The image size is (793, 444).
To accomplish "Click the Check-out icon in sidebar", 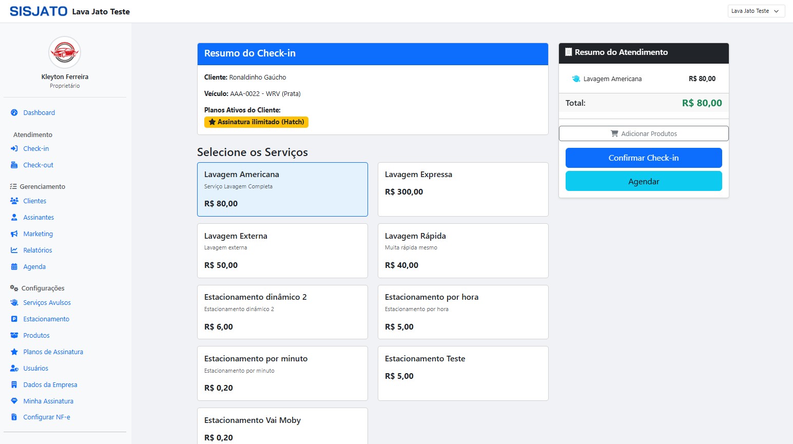I will [14, 165].
